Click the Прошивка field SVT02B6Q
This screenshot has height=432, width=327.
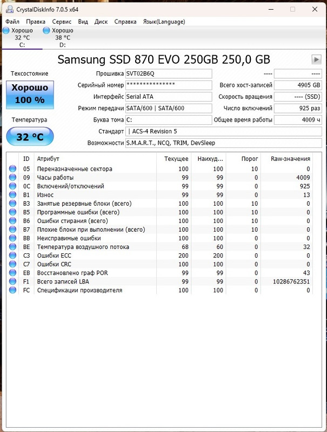coord(169,73)
